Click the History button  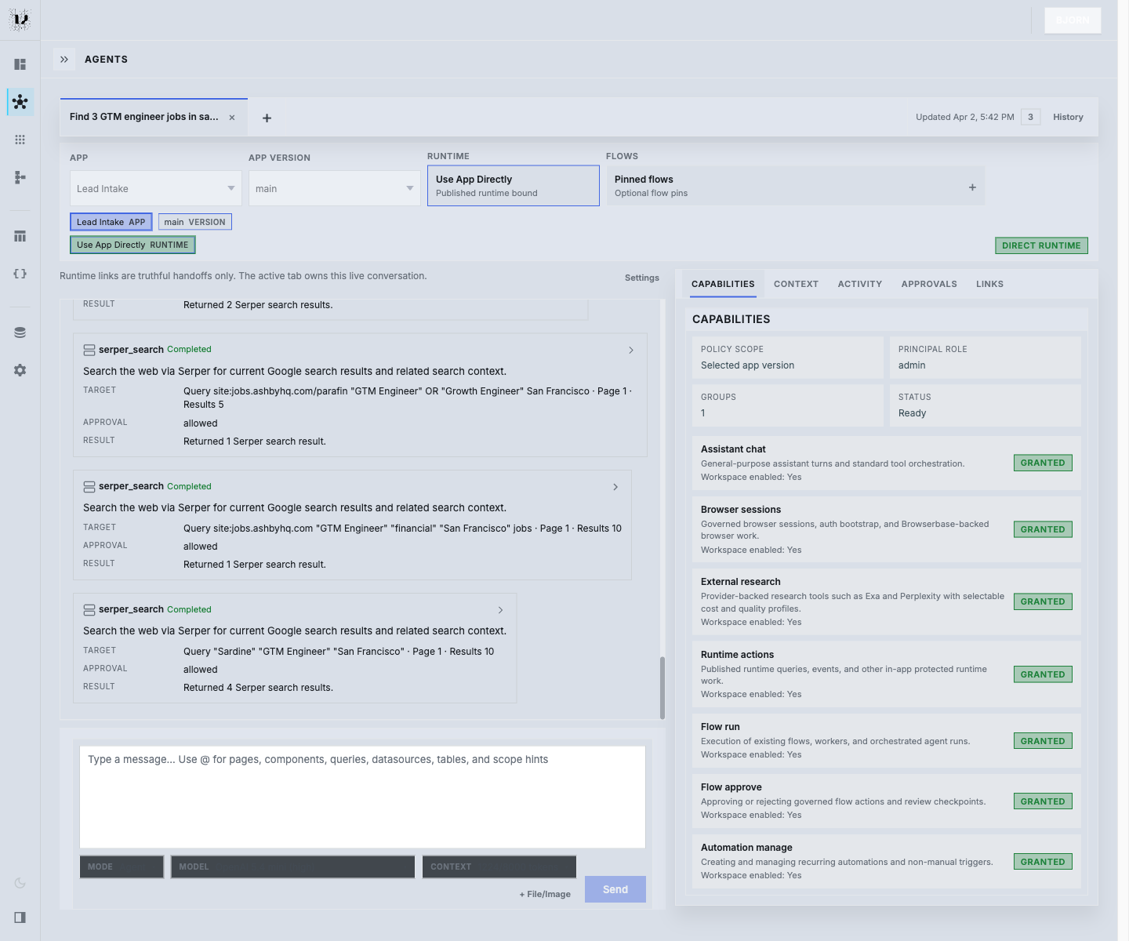point(1067,117)
